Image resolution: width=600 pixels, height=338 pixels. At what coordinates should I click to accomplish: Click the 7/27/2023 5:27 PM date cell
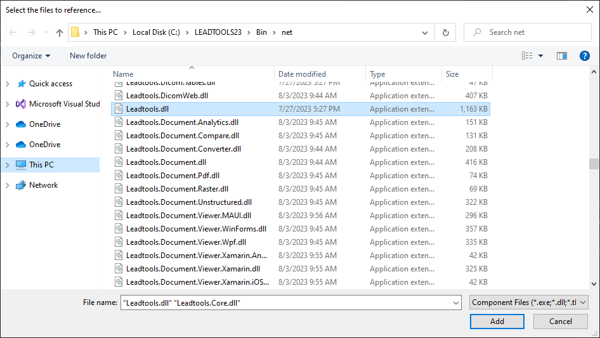[x=309, y=109]
